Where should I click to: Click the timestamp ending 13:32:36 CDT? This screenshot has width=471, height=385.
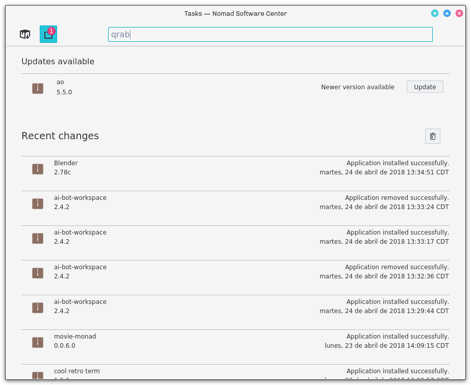384,276
